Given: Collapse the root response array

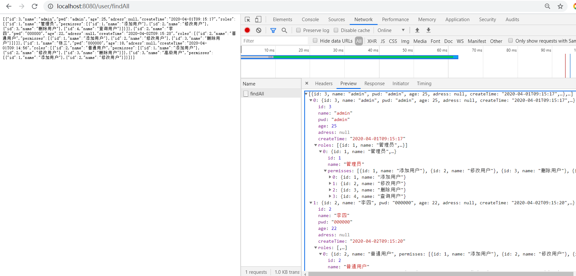Looking at the screenshot, I should (306, 94).
